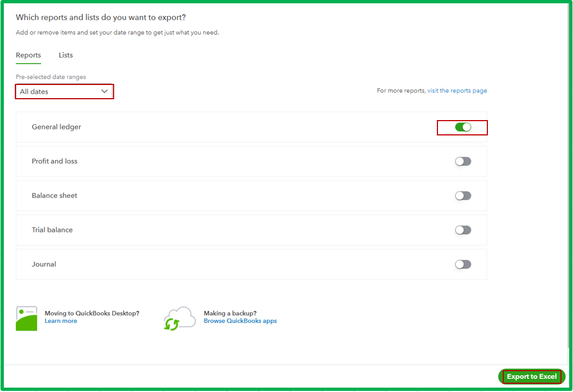Click the Trial balance label
The image size is (573, 392).
[x=52, y=230]
